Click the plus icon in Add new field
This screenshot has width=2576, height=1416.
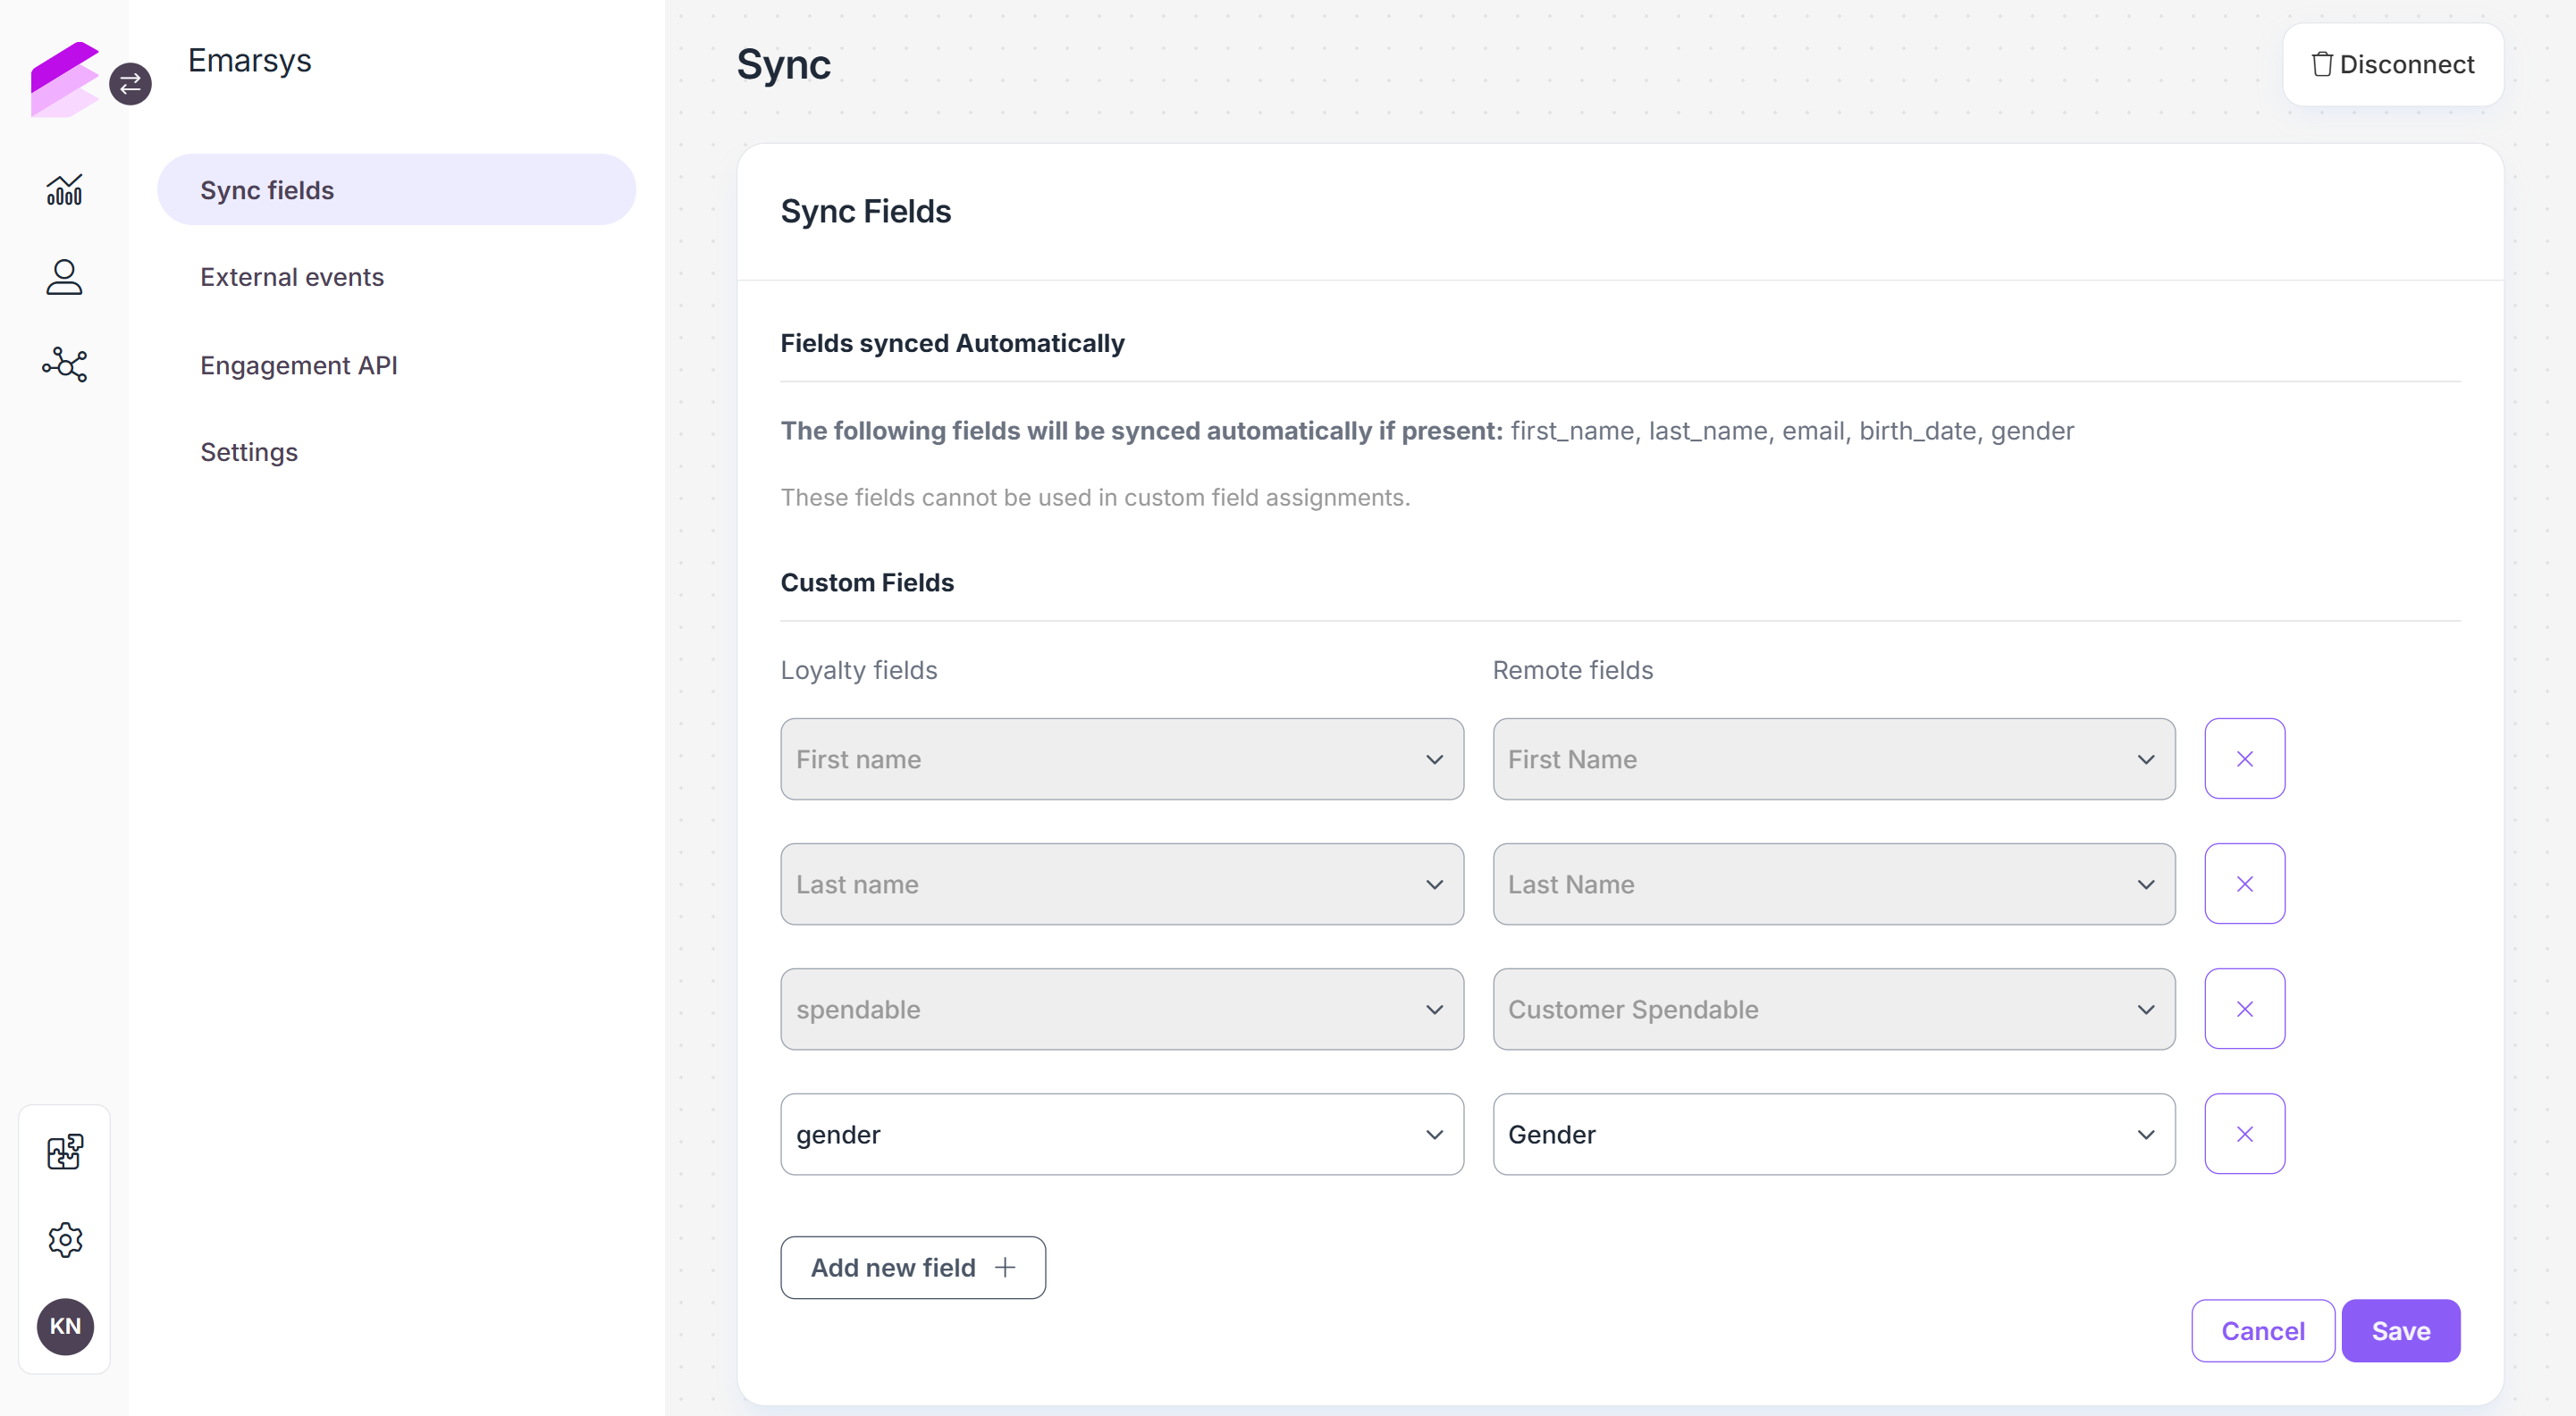[1005, 1267]
